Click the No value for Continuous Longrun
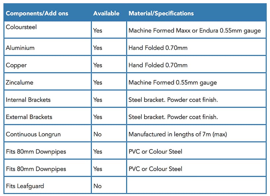 click(97, 134)
